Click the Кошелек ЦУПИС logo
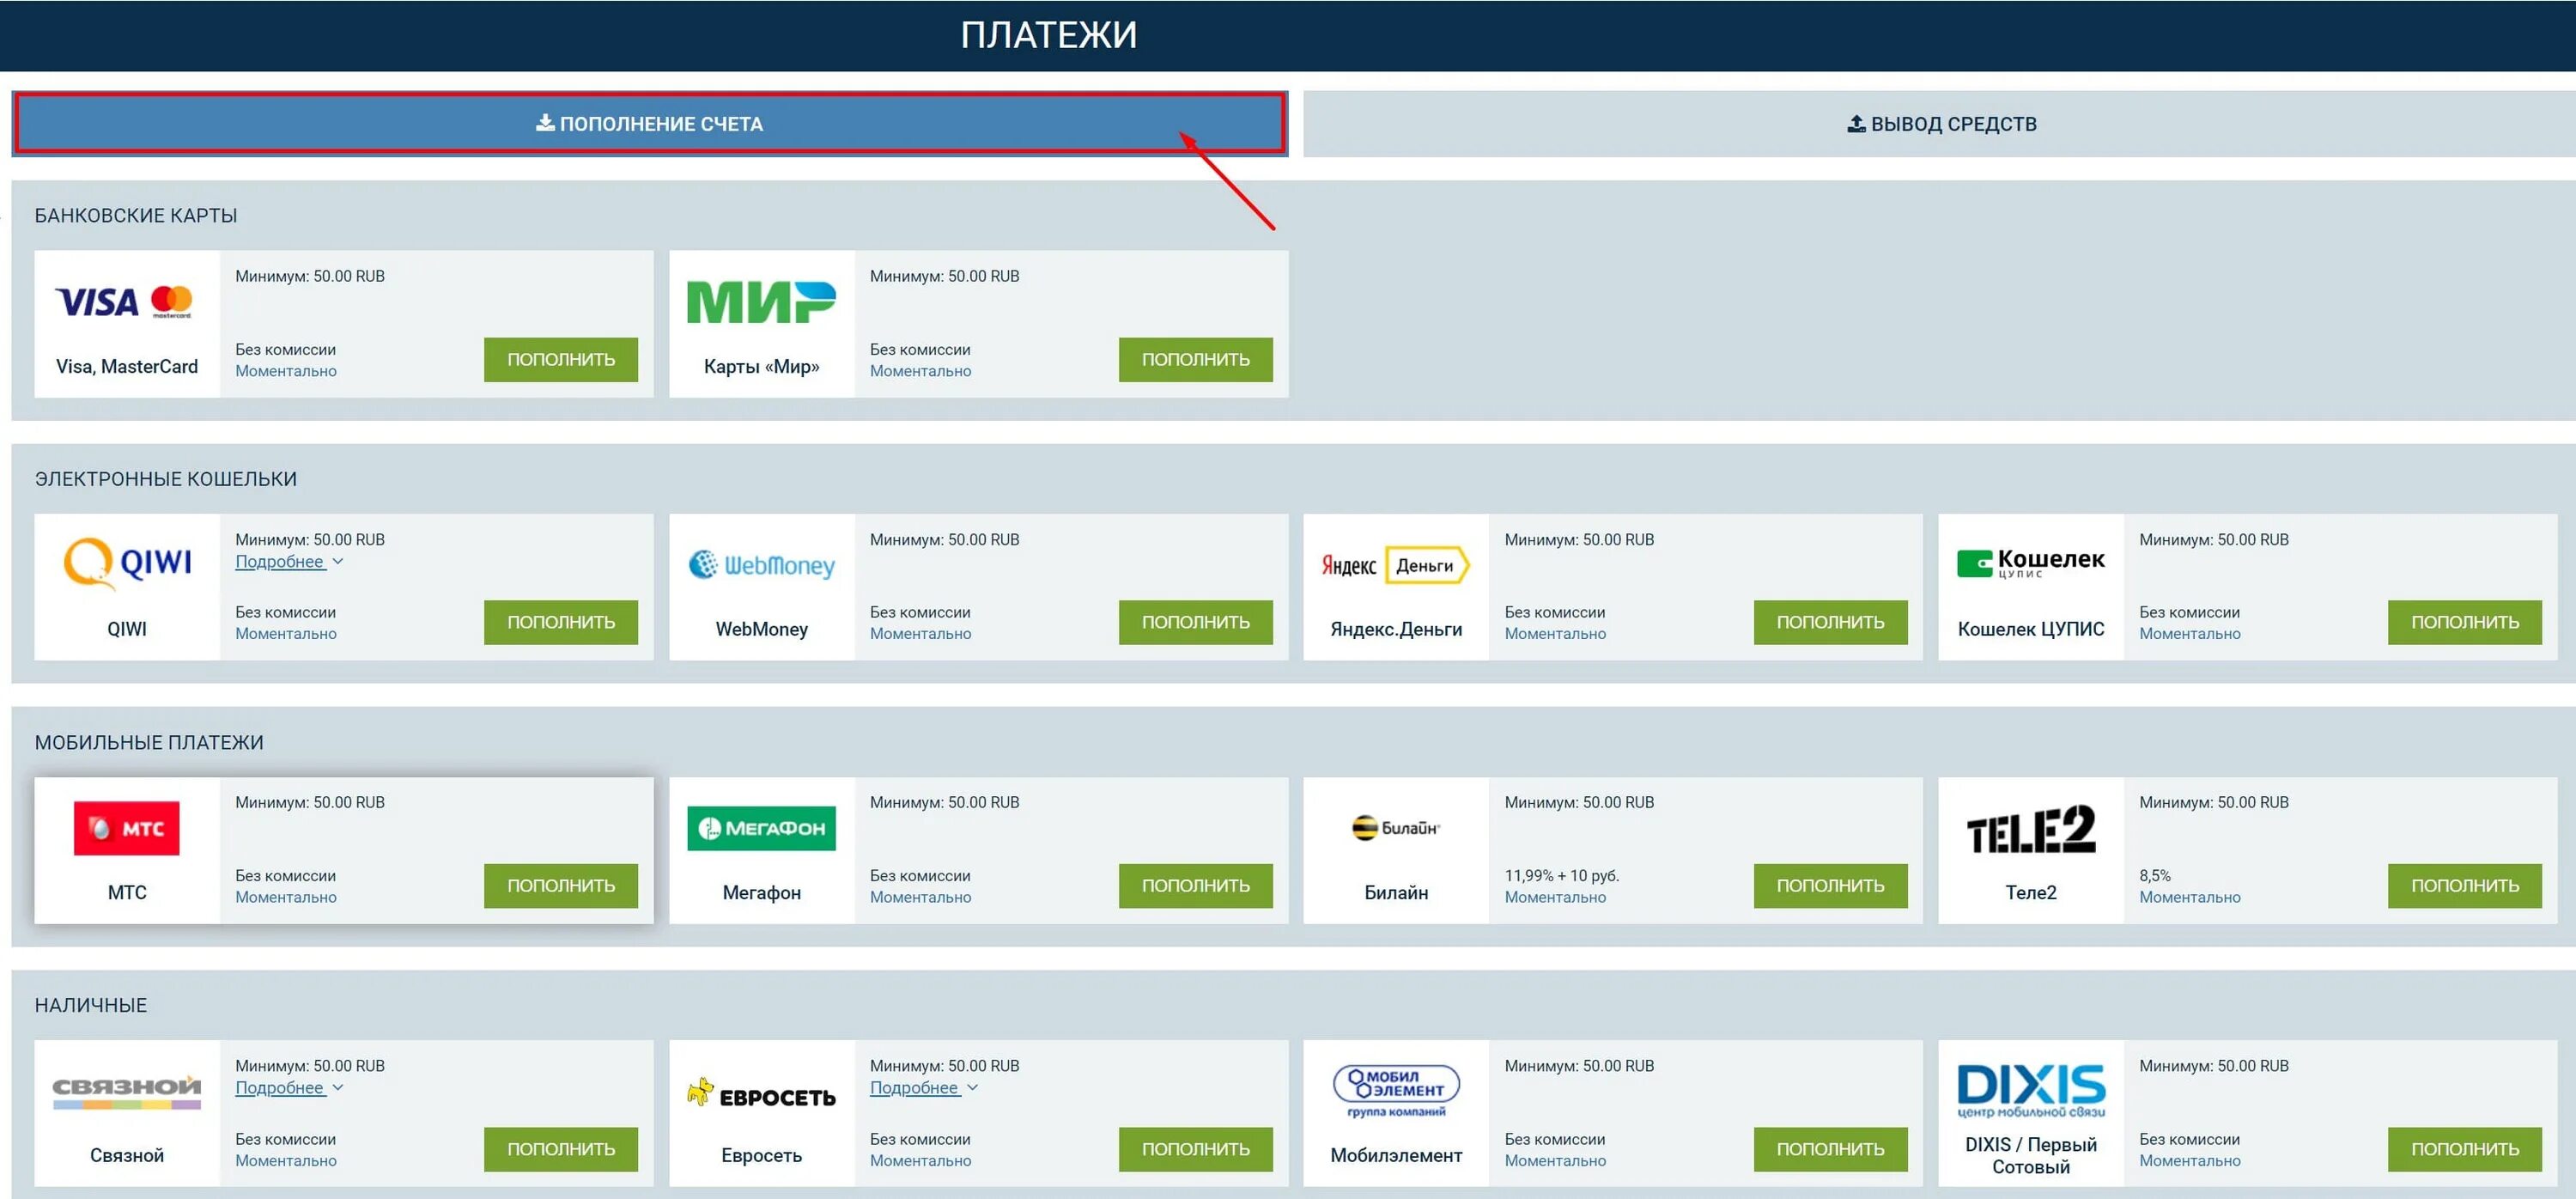 click(2030, 563)
